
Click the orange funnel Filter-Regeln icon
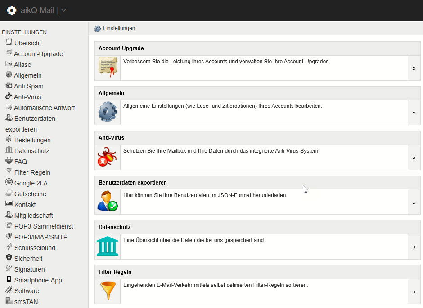pos(108,290)
